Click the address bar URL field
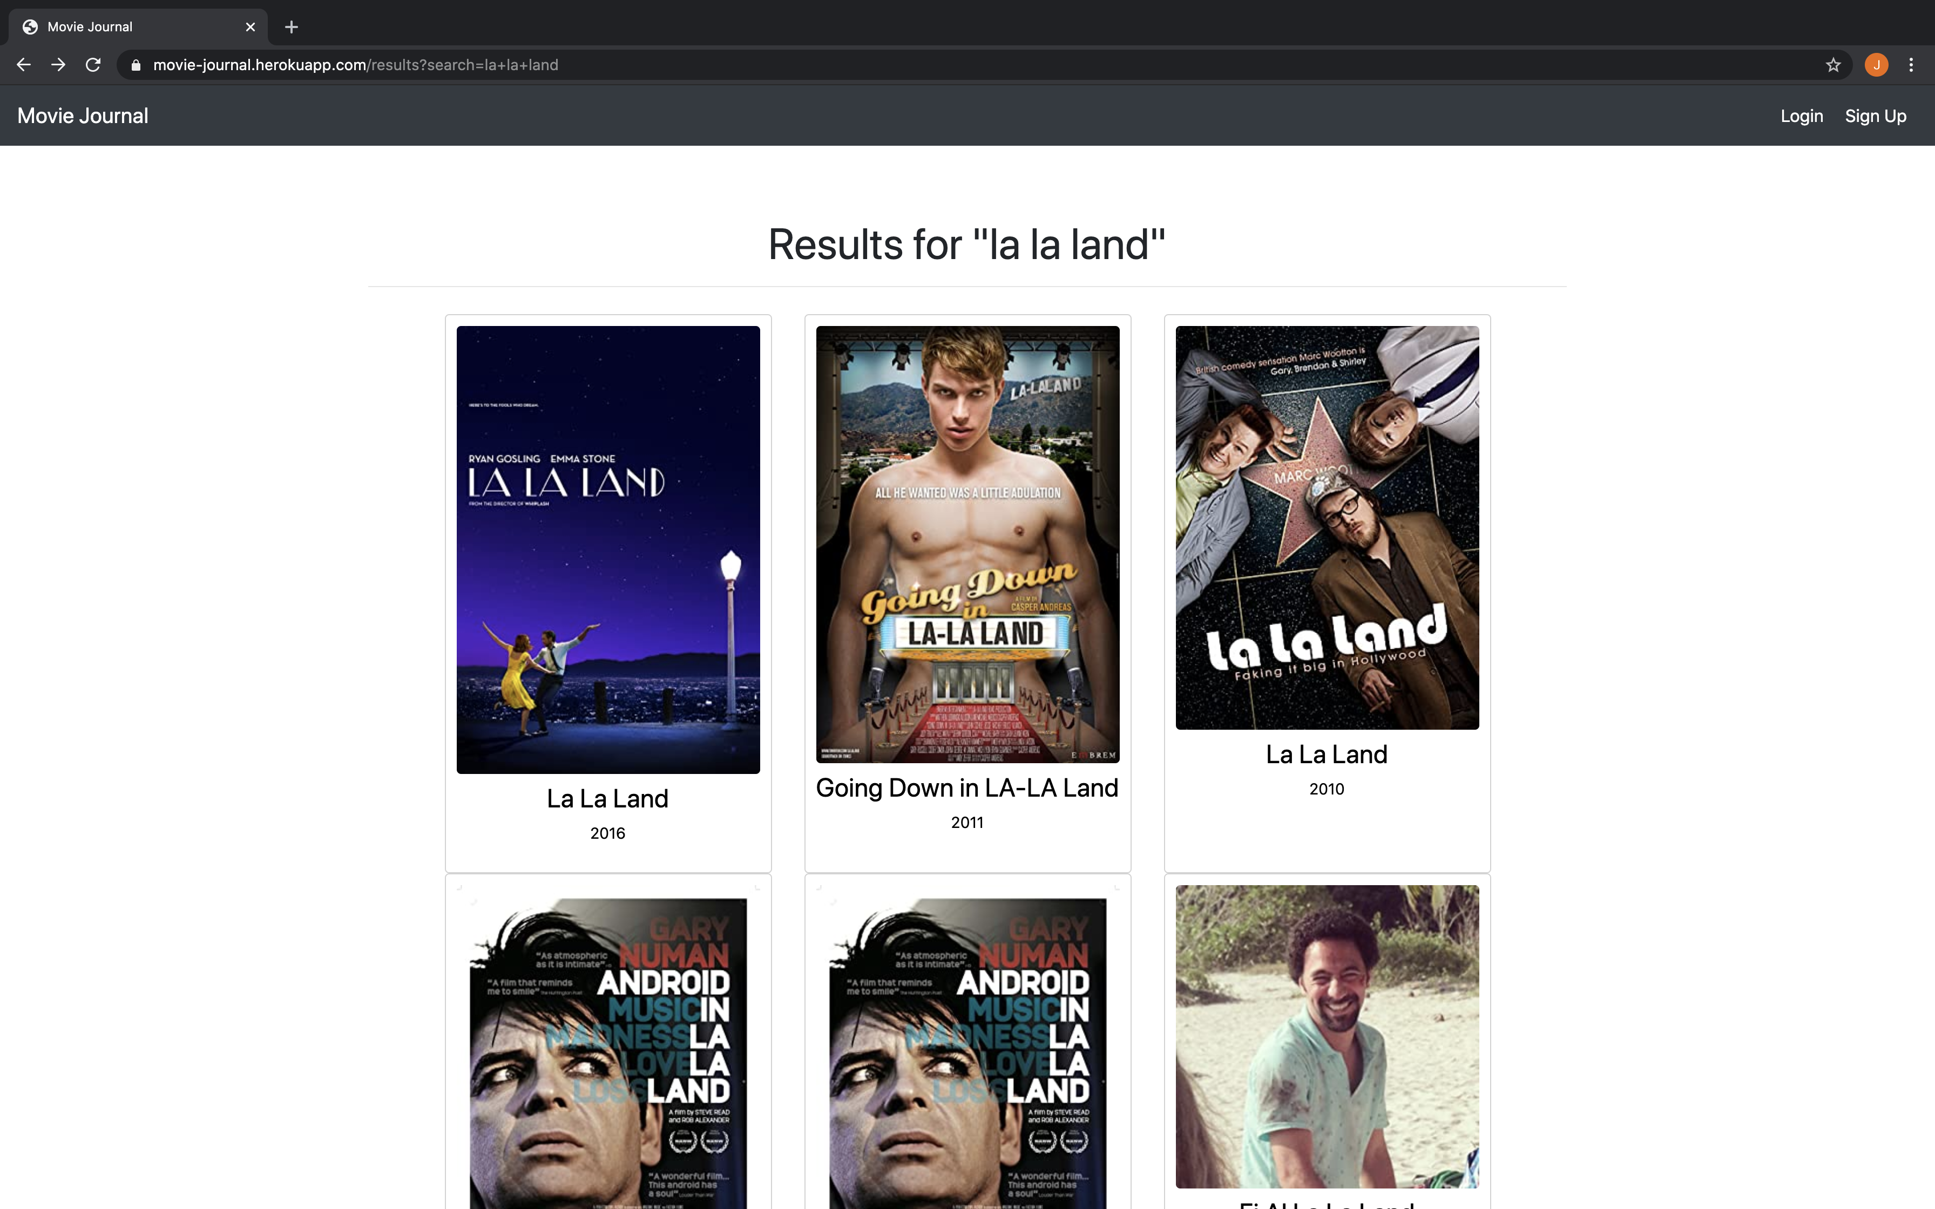Image resolution: width=1935 pixels, height=1209 pixels. tap(984, 65)
